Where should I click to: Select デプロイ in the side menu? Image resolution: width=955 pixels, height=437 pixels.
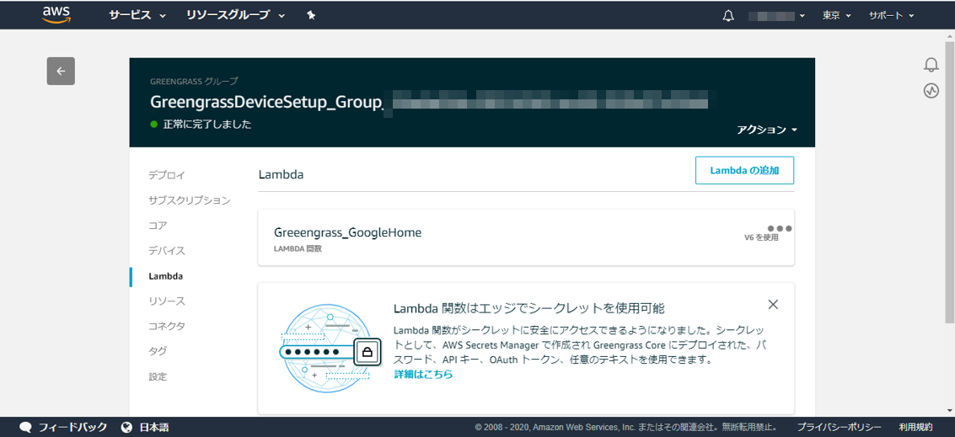(x=167, y=175)
